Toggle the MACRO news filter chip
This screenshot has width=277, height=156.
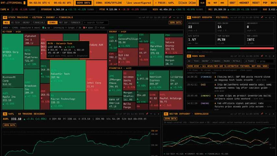227,61
